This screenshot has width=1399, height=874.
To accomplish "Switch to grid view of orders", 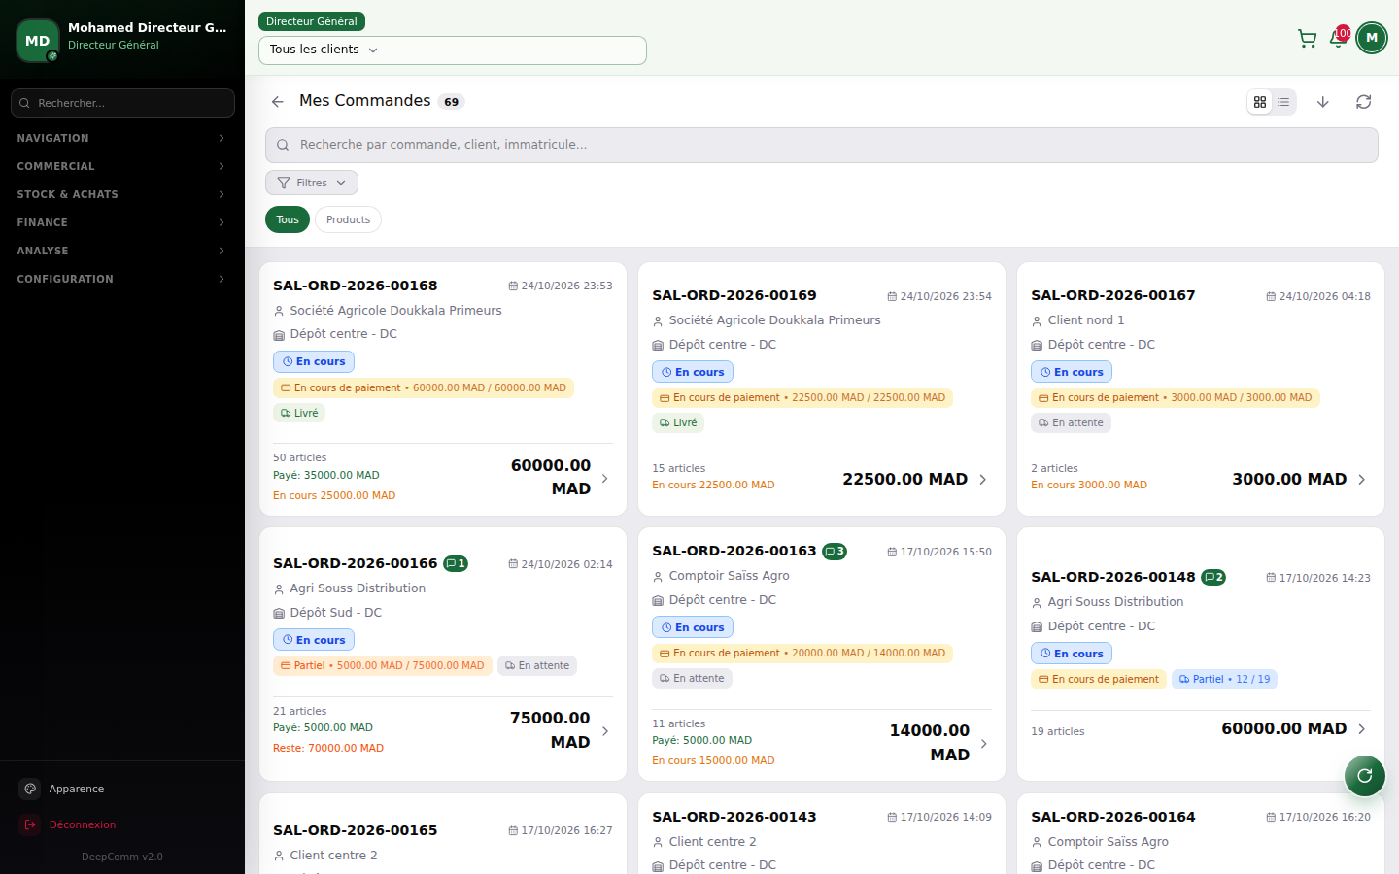I will click(x=1260, y=102).
